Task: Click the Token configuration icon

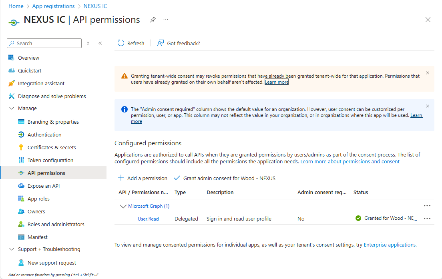Action: 21,160
